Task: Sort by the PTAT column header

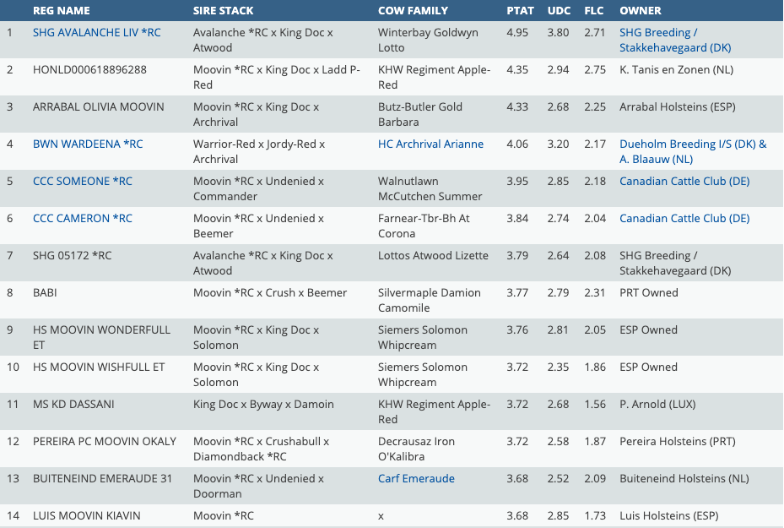Action: pyautogui.click(x=520, y=11)
